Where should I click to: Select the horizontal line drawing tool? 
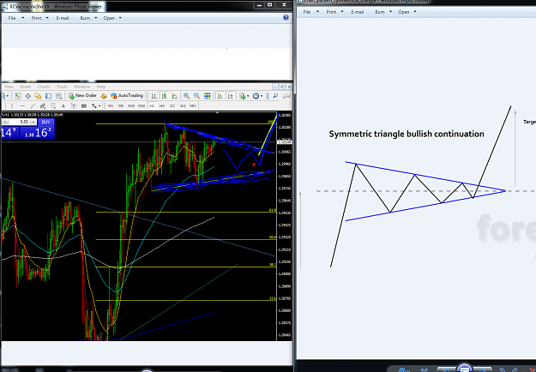tap(22, 106)
